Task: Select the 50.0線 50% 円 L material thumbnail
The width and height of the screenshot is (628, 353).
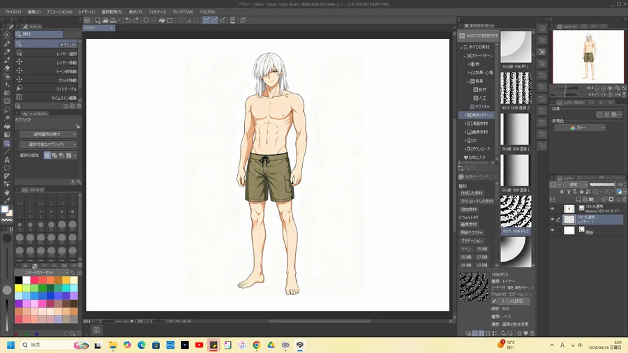Action: 516,47
